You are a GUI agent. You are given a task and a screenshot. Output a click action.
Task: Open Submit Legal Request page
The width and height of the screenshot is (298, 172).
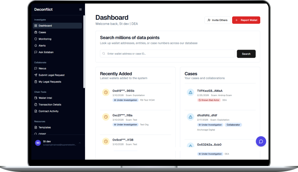click(51, 75)
